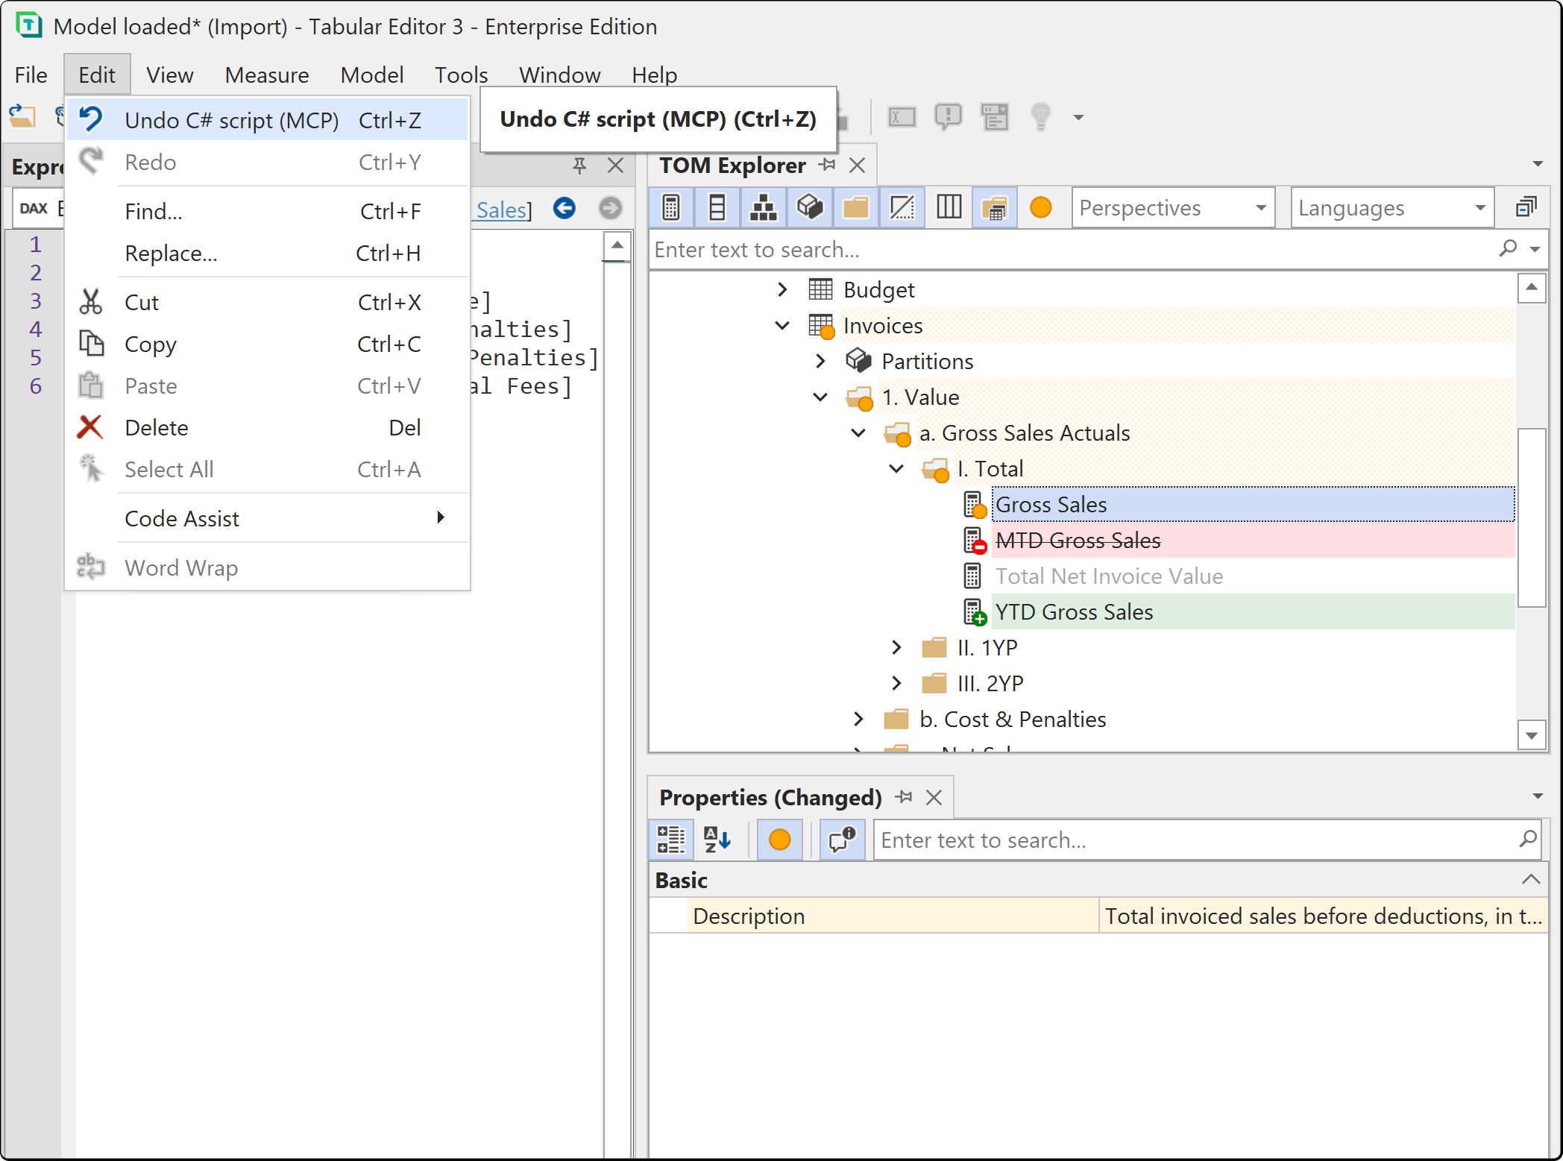Open the Help menu

click(654, 75)
